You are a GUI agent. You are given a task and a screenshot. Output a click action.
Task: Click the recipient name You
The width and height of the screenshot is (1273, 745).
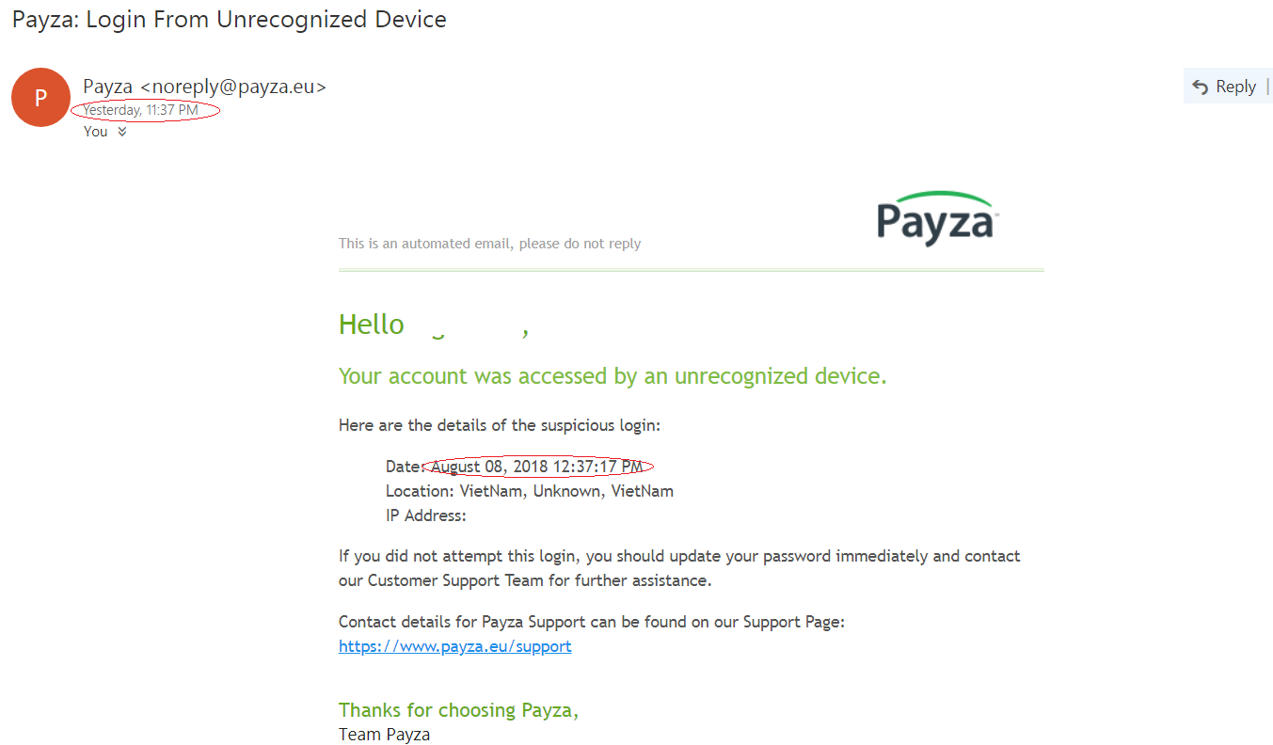[x=95, y=132]
